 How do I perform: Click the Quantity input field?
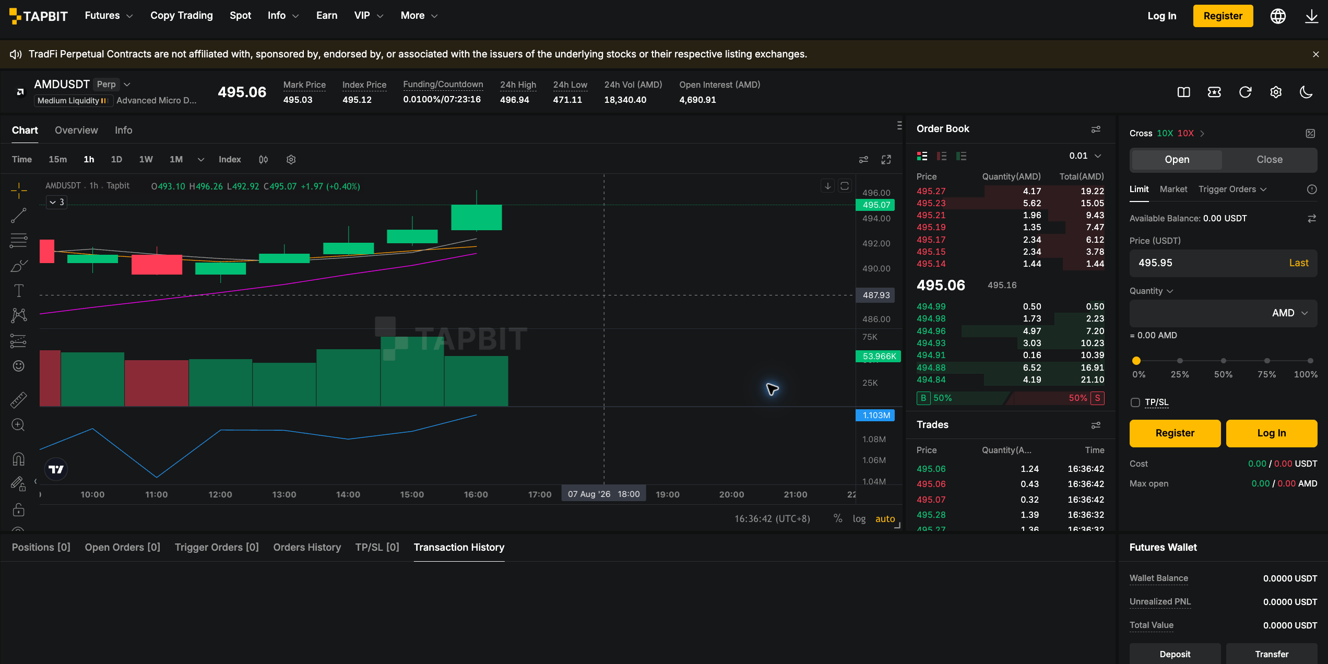1224,313
